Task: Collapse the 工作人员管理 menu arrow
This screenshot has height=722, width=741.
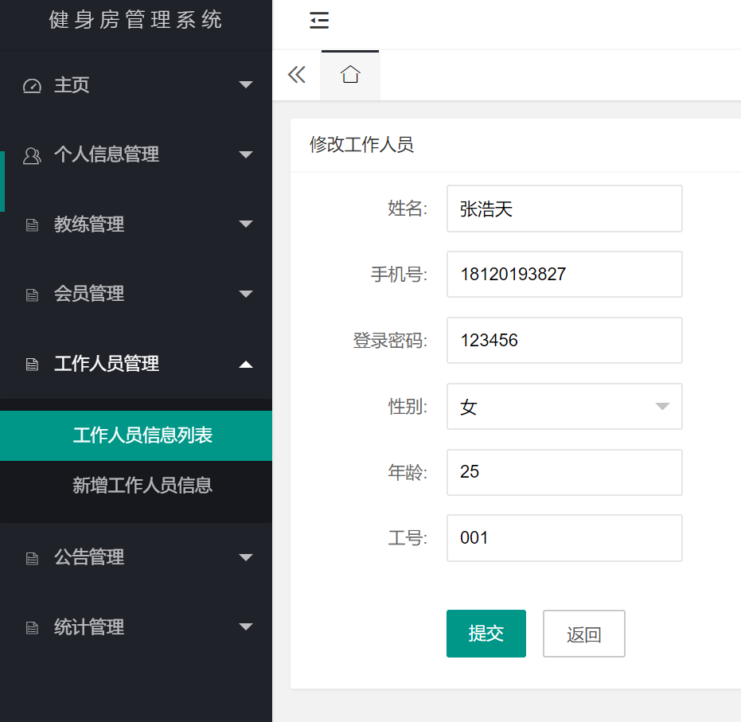Action: [x=246, y=365]
